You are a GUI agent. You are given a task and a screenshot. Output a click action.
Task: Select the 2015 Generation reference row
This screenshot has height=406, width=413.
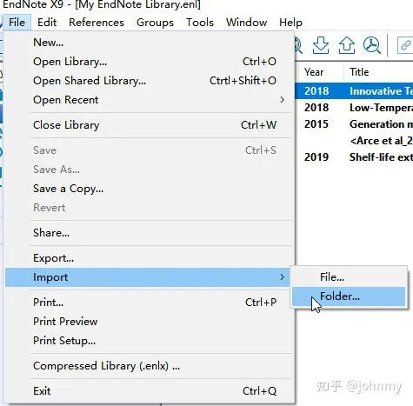[354, 124]
